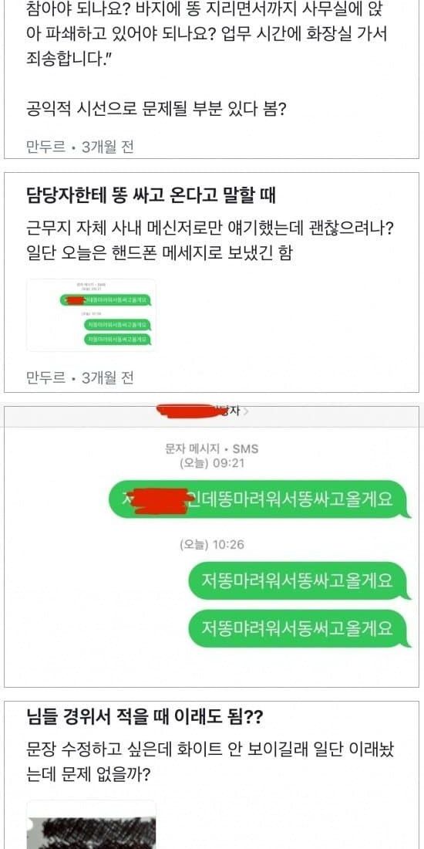Viewport: 424px width, 849px height.
Task: Select the last bubble 저똥먀려워서동써고올게요
Action: click(296, 628)
